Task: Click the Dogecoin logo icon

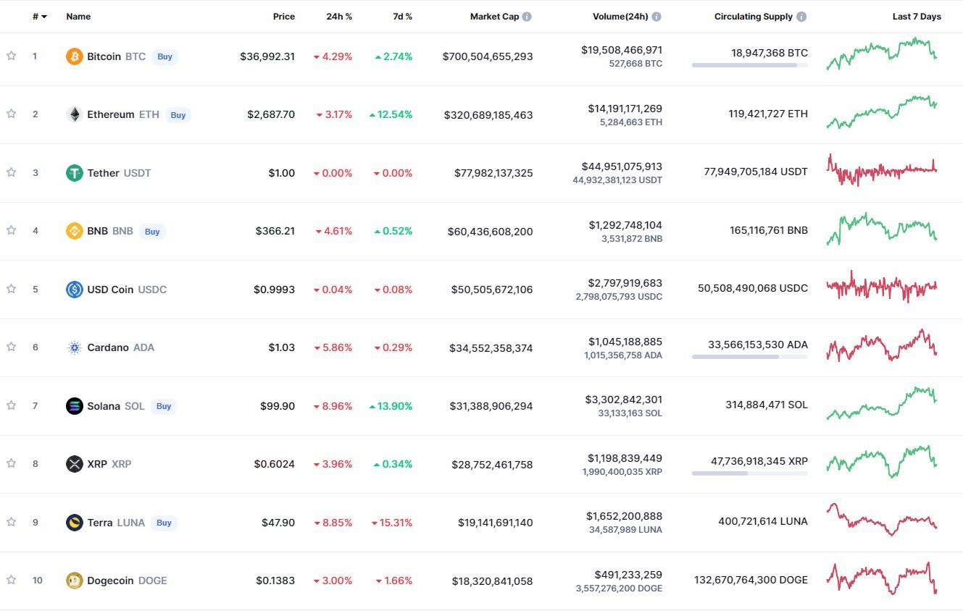Action: click(75, 581)
